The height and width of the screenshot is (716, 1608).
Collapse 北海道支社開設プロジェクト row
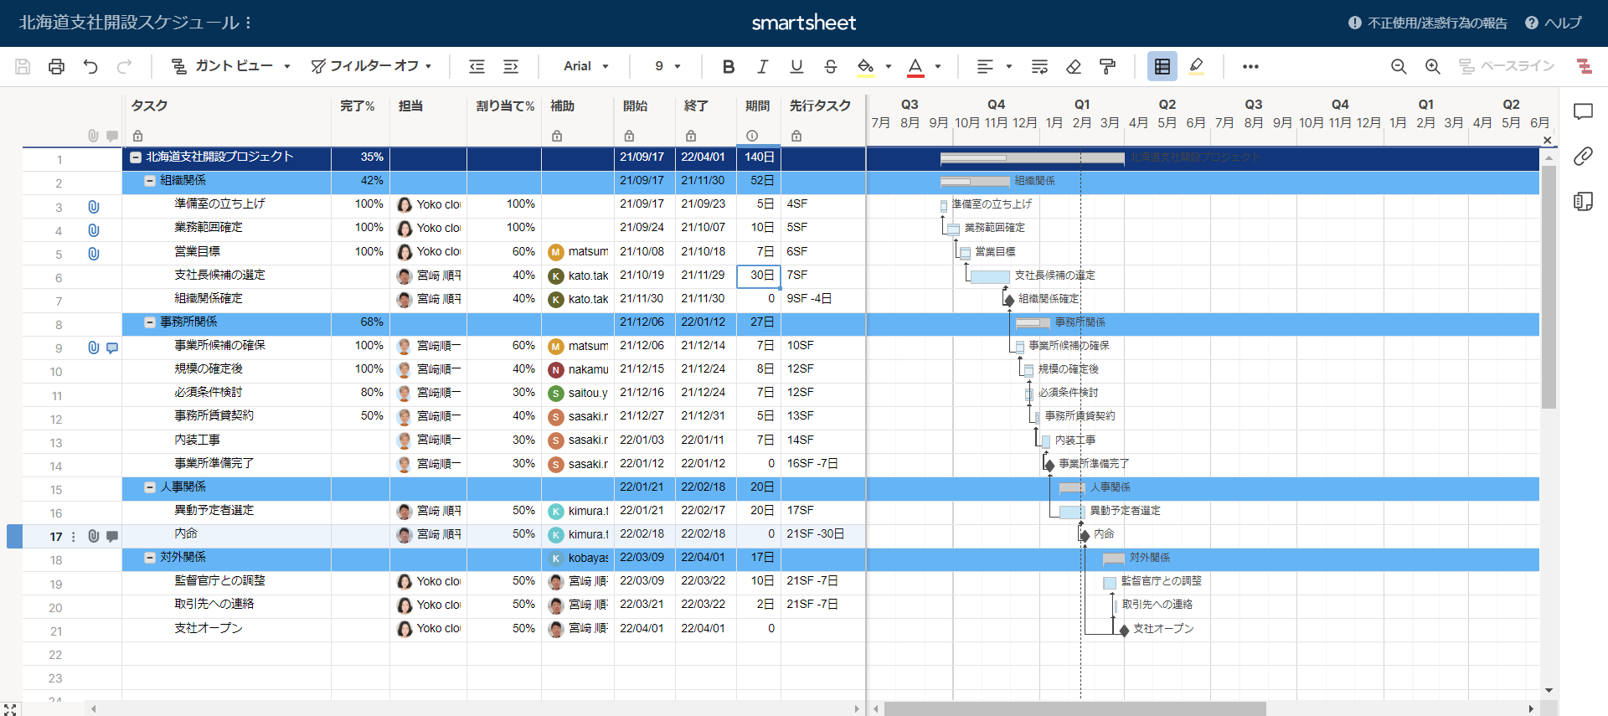coord(135,157)
